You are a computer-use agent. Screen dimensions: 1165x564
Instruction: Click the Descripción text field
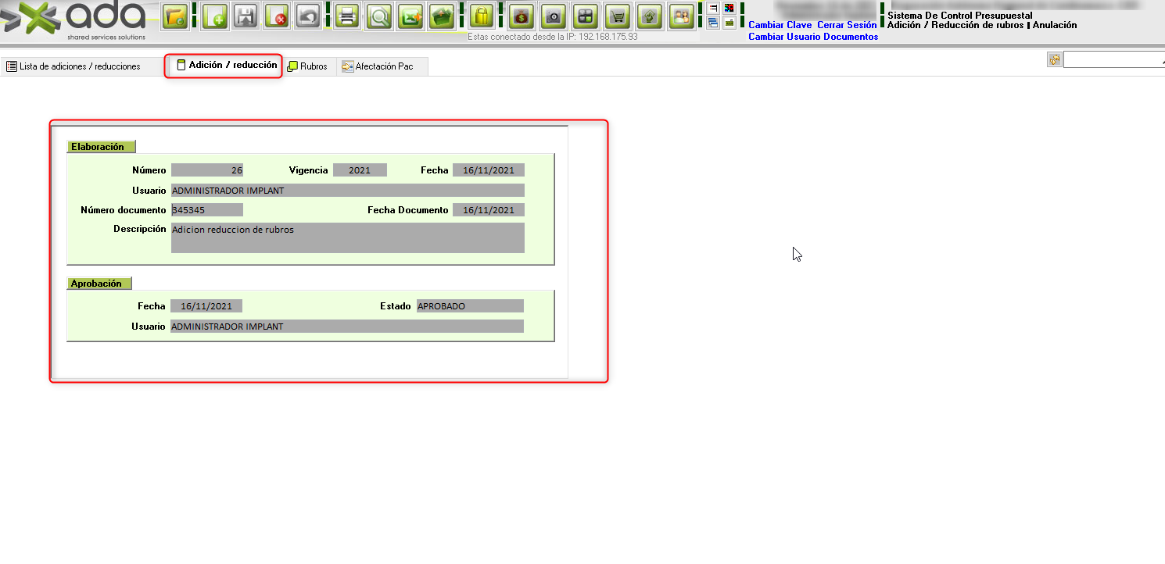347,237
